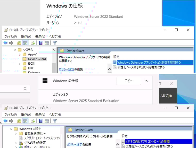196x148 pixels.
Task: Select Windows Defender アプリケーション制御を展開する setting row
Action: [153, 62]
